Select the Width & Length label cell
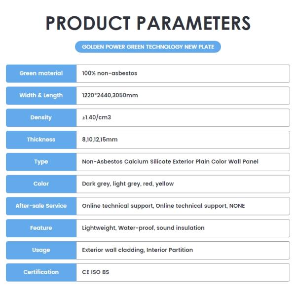Viewport: 296px width, 296px height. pyautogui.click(x=41, y=95)
